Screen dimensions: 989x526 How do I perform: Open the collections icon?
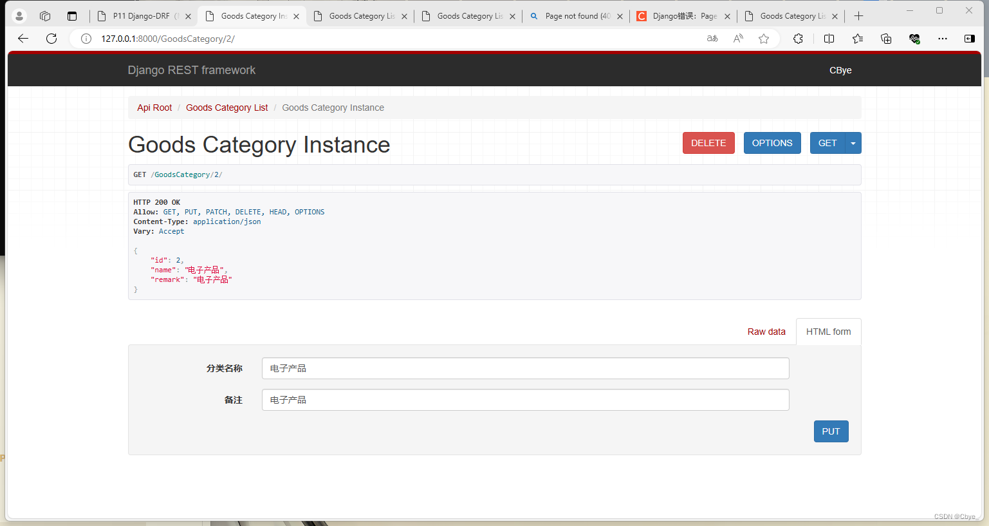coord(886,39)
